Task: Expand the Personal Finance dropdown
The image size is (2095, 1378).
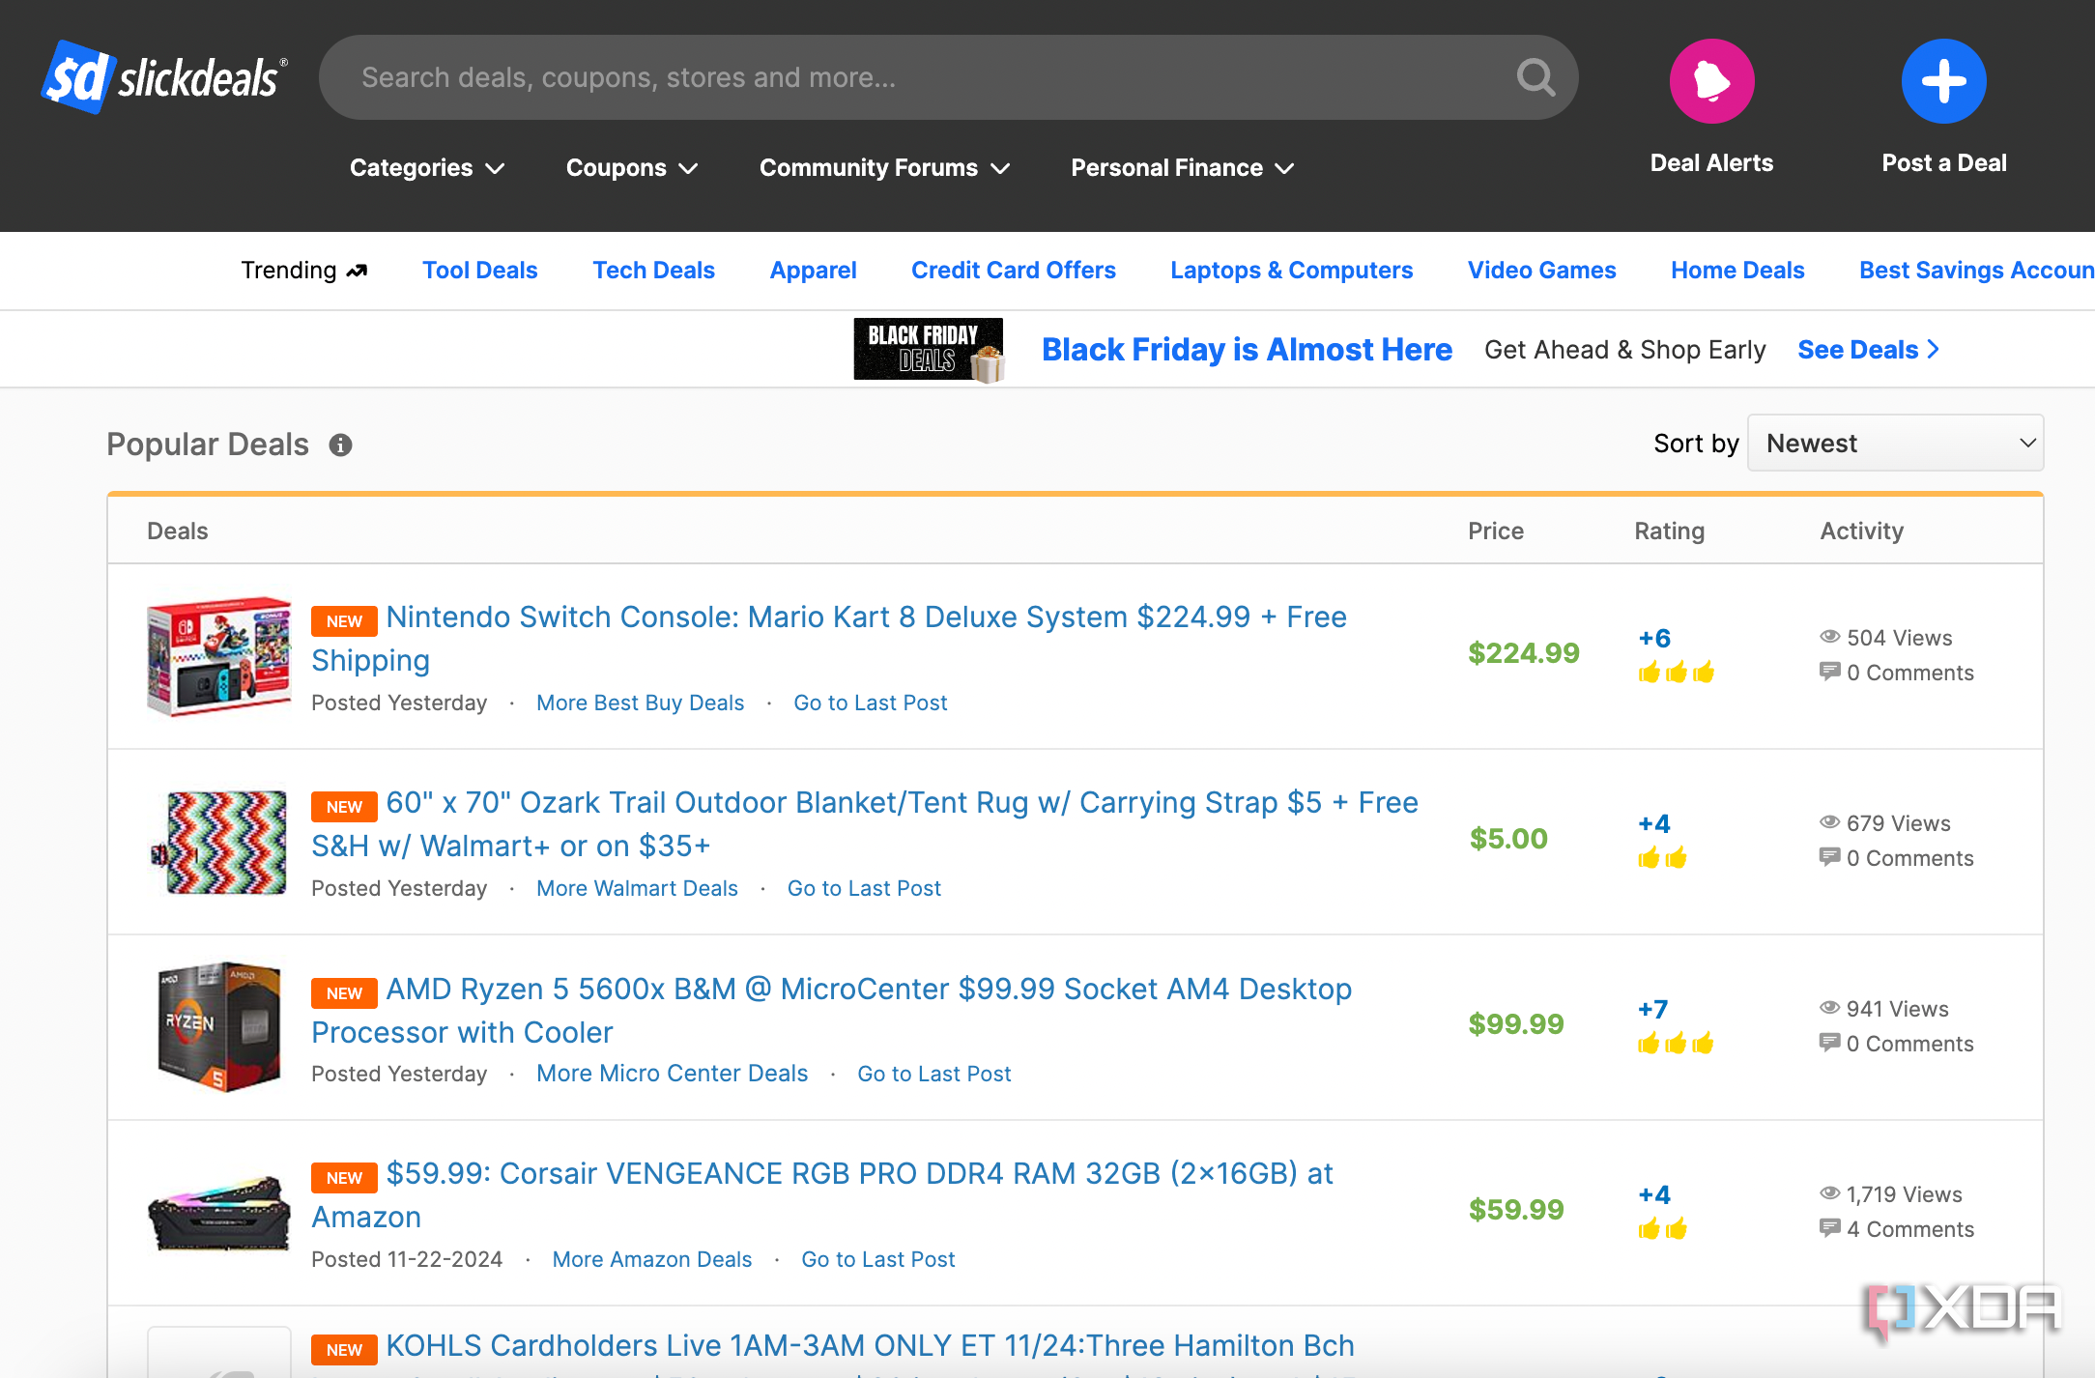Action: click(x=1181, y=167)
